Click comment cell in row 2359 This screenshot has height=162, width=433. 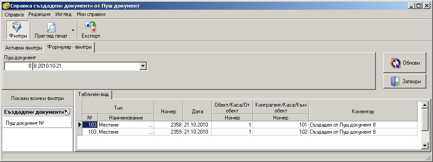point(363,132)
